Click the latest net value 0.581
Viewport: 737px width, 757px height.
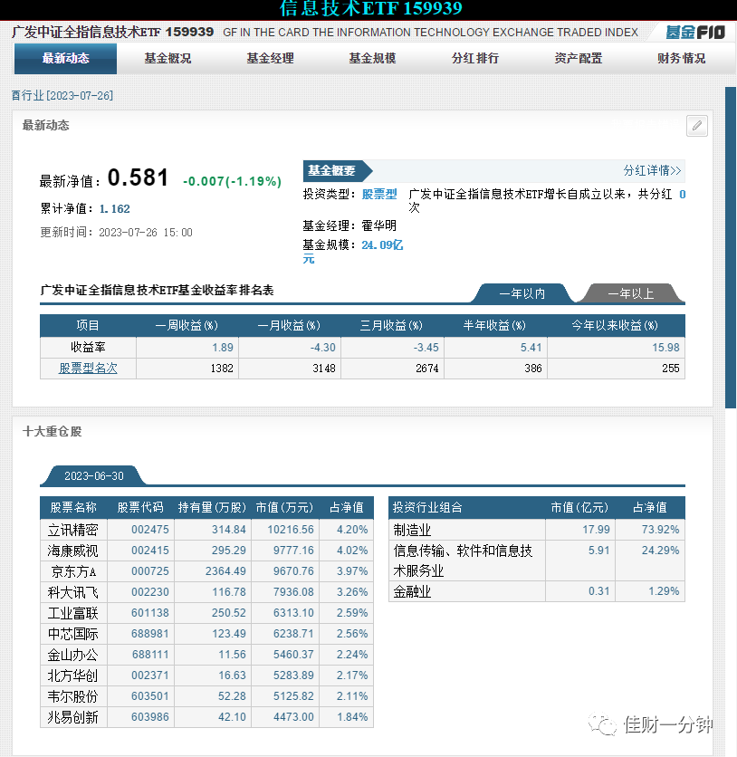[x=138, y=177]
